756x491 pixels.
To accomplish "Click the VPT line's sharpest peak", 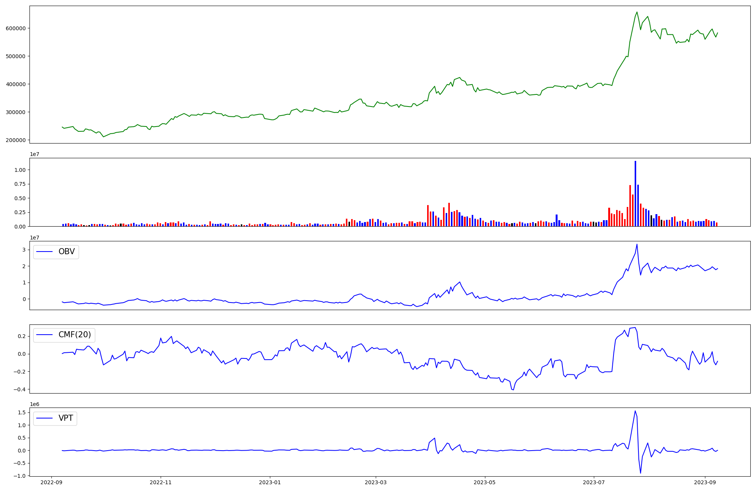I will click(x=635, y=411).
